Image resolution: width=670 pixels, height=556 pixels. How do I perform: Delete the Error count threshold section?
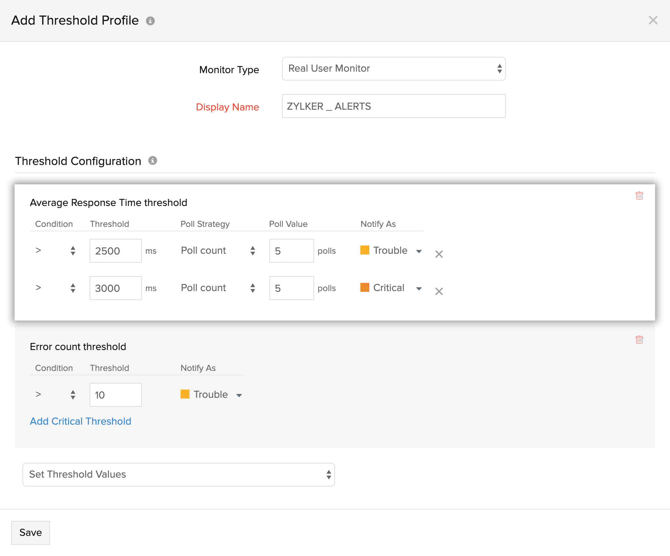tap(639, 340)
